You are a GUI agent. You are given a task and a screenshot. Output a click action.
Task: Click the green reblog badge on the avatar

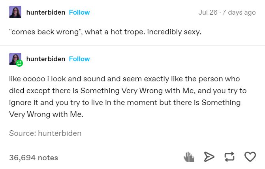(x=19, y=63)
